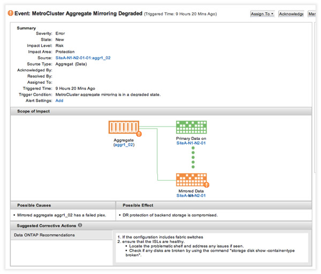Click the warning badge on Aggregate icon
321x274 pixels.
tap(139, 134)
